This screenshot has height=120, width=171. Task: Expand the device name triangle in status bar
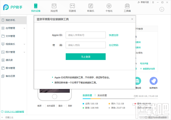(x=2, y=118)
